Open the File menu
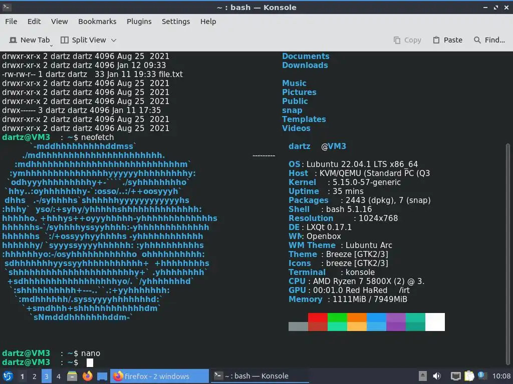The width and height of the screenshot is (513, 384). click(11, 21)
